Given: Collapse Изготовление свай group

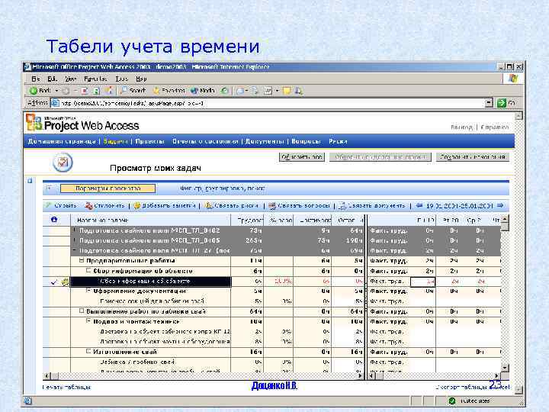Looking at the screenshot, I should coord(88,352).
